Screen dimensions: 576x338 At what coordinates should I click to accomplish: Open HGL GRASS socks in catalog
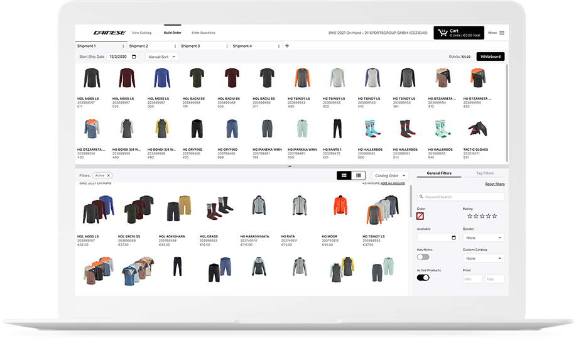[x=219, y=208]
